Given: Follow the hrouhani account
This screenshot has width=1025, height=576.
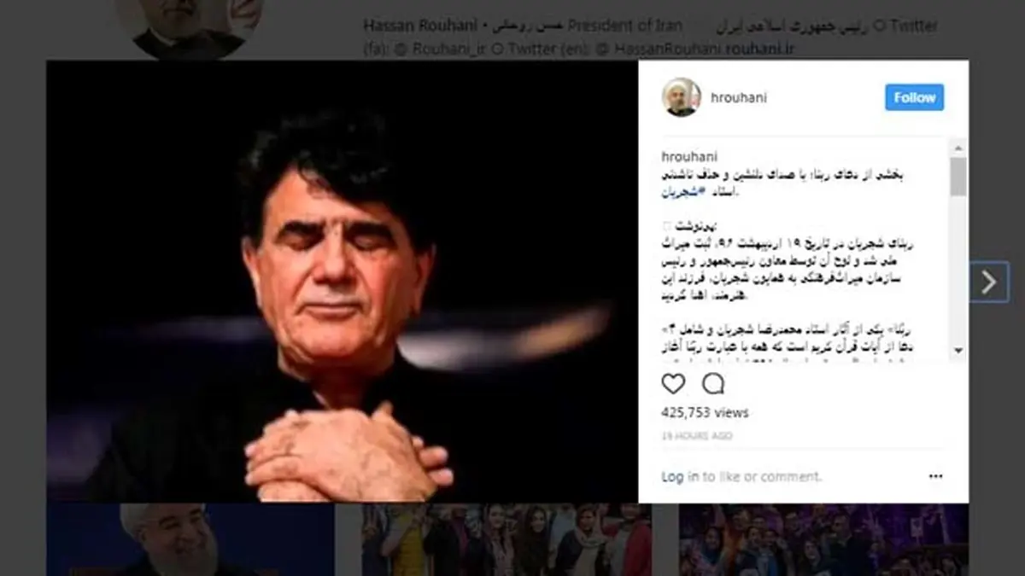Looking at the screenshot, I should point(914,97).
